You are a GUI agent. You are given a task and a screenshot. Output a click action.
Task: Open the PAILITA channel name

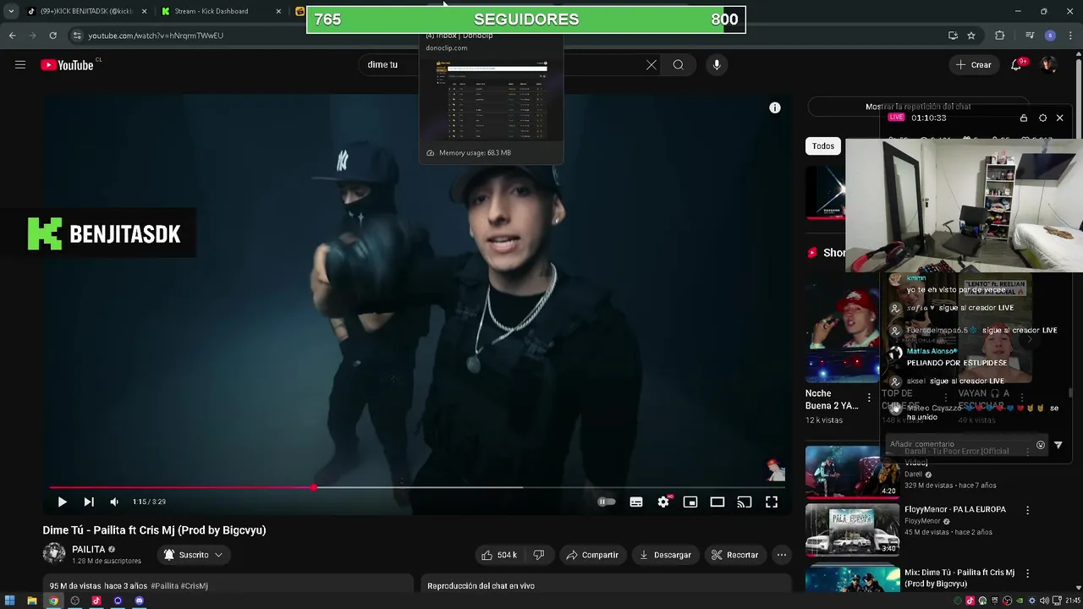click(88, 550)
